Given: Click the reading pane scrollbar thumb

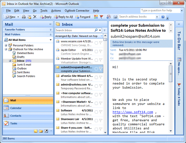Looking at the screenshot, I should click(171, 74).
